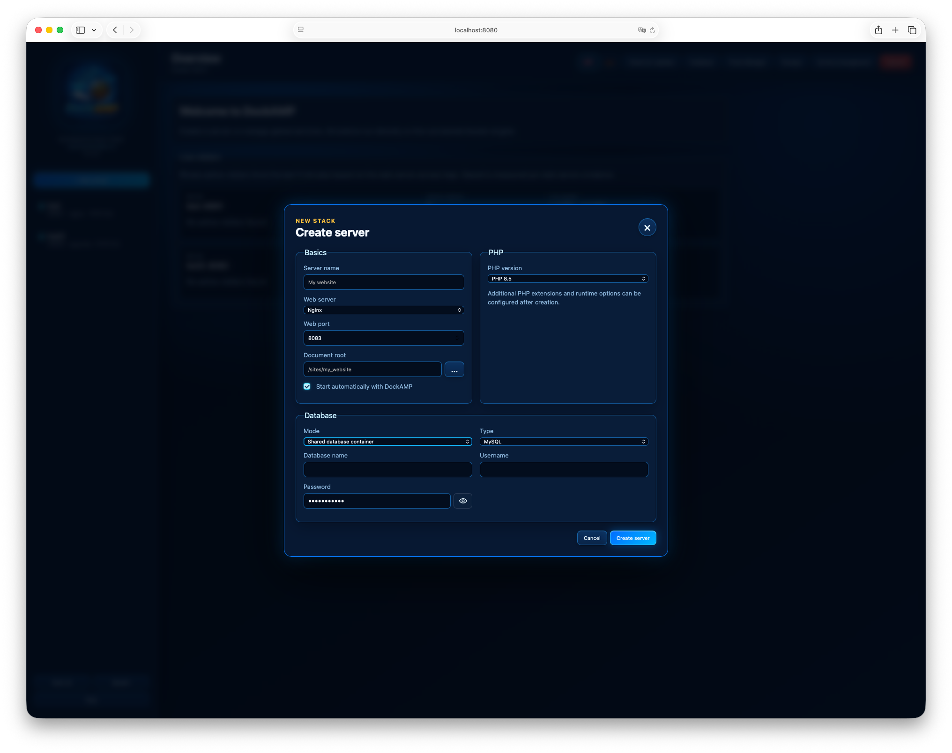Image resolution: width=952 pixels, height=753 pixels.
Task: Reload the page with the refresh icon
Action: 652,30
